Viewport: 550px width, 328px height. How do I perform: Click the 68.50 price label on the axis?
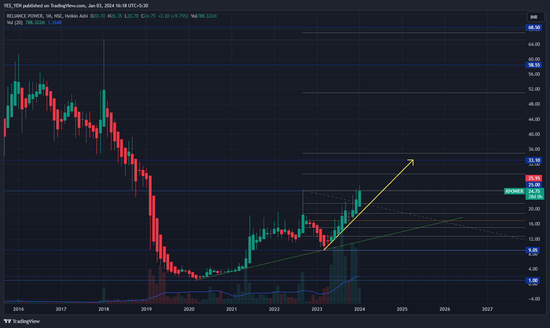click(x=534, y=28)
